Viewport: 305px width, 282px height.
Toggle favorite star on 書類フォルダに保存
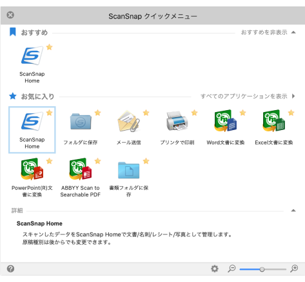click(146, 161)
